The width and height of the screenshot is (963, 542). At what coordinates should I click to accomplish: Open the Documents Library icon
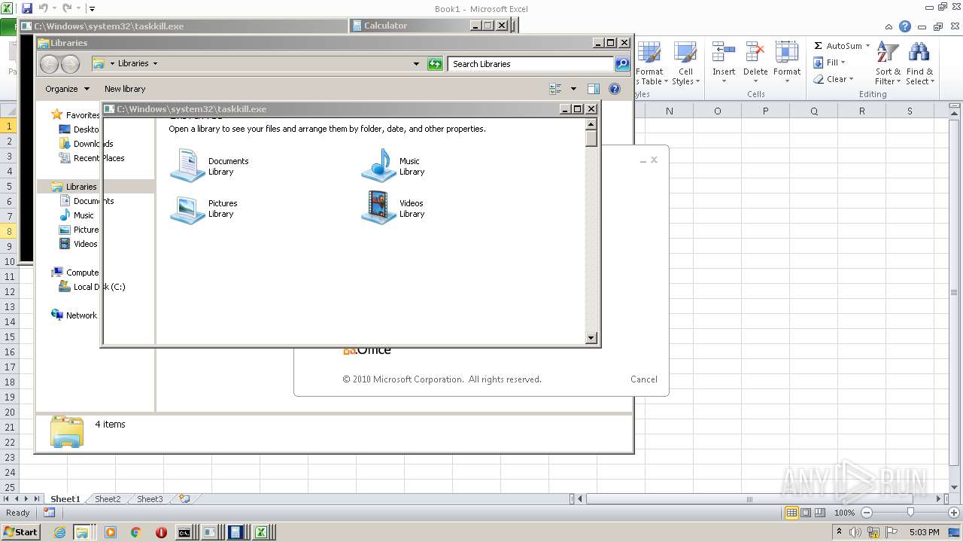click(x=187, y=165)
